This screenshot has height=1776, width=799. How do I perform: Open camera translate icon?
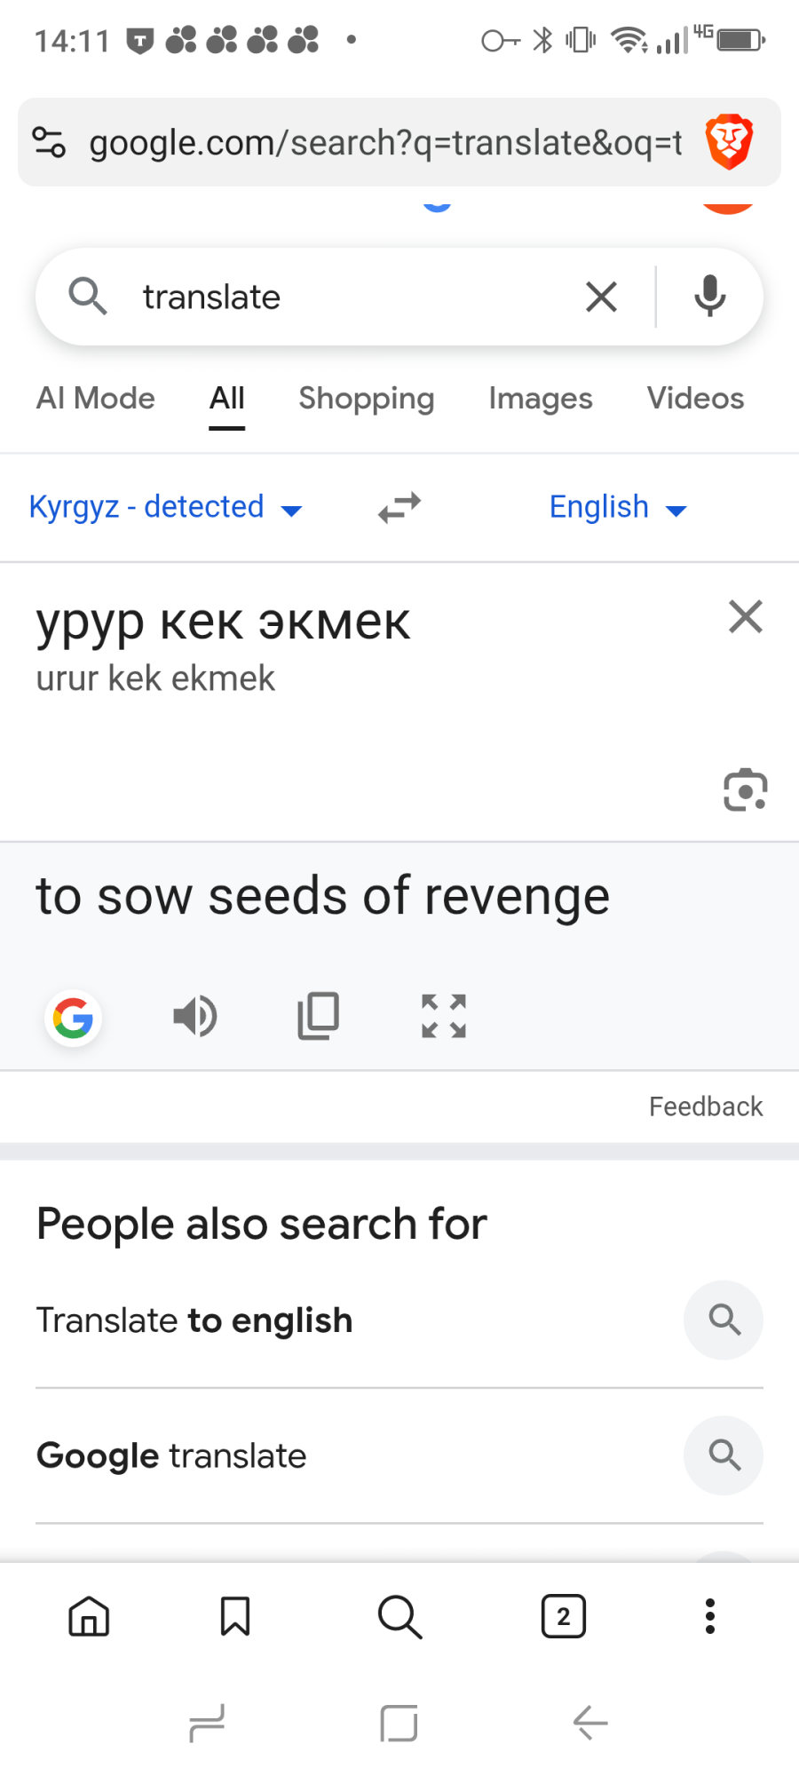(745, 789)
